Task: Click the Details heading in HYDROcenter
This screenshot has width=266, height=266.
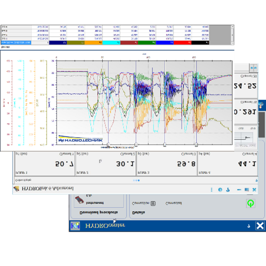Action: click(139, 213)
